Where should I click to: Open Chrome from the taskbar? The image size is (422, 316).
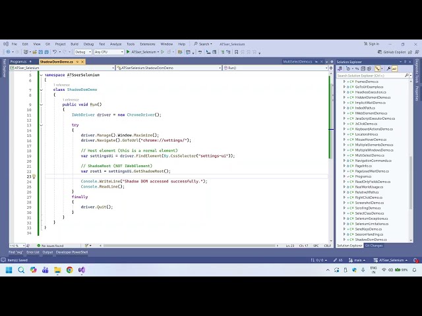click(x=70, y=270)
